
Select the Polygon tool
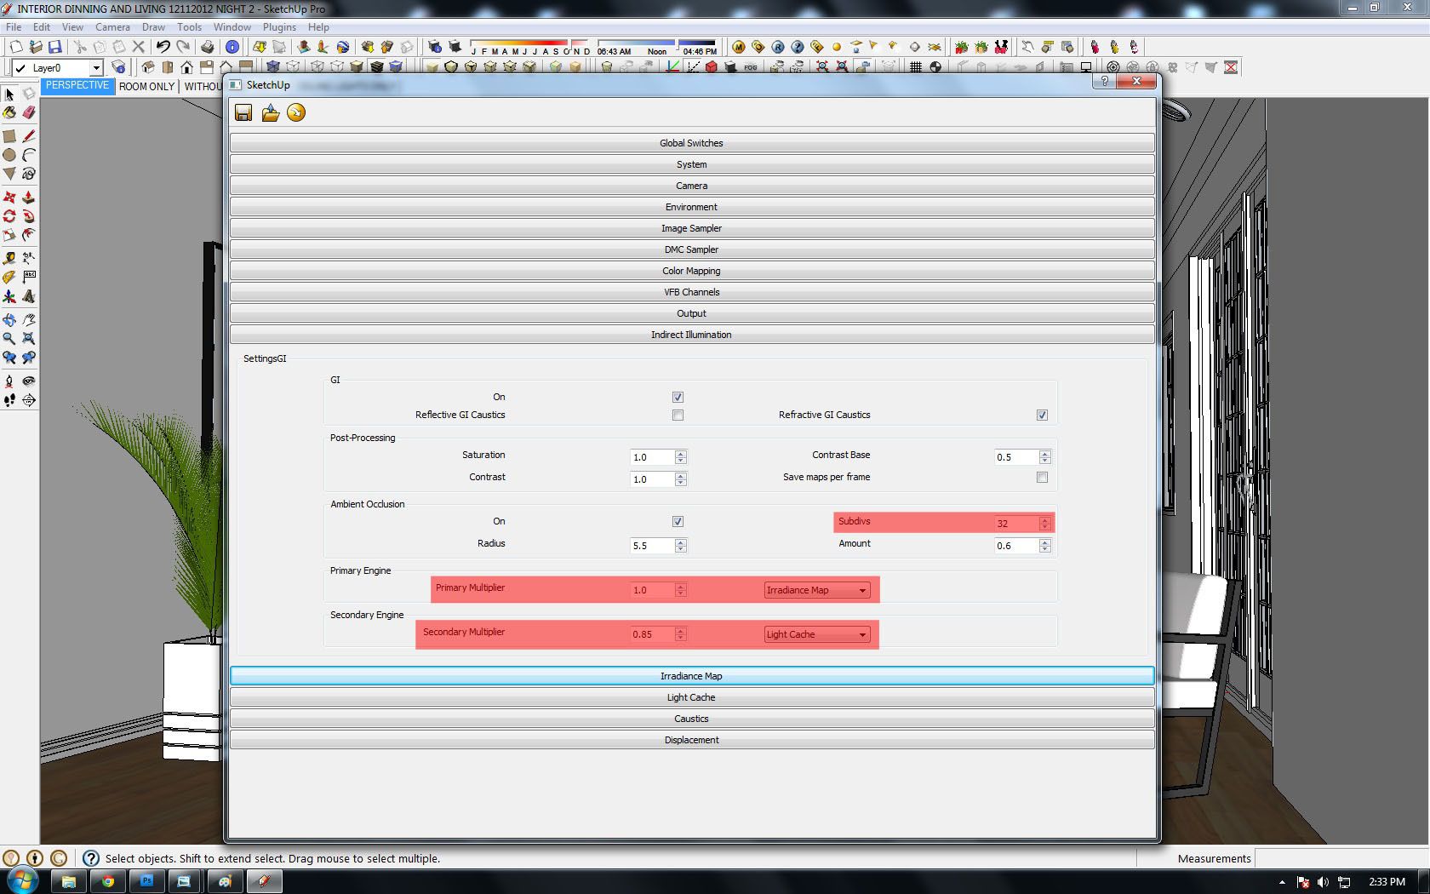click(x=9, y=174)
